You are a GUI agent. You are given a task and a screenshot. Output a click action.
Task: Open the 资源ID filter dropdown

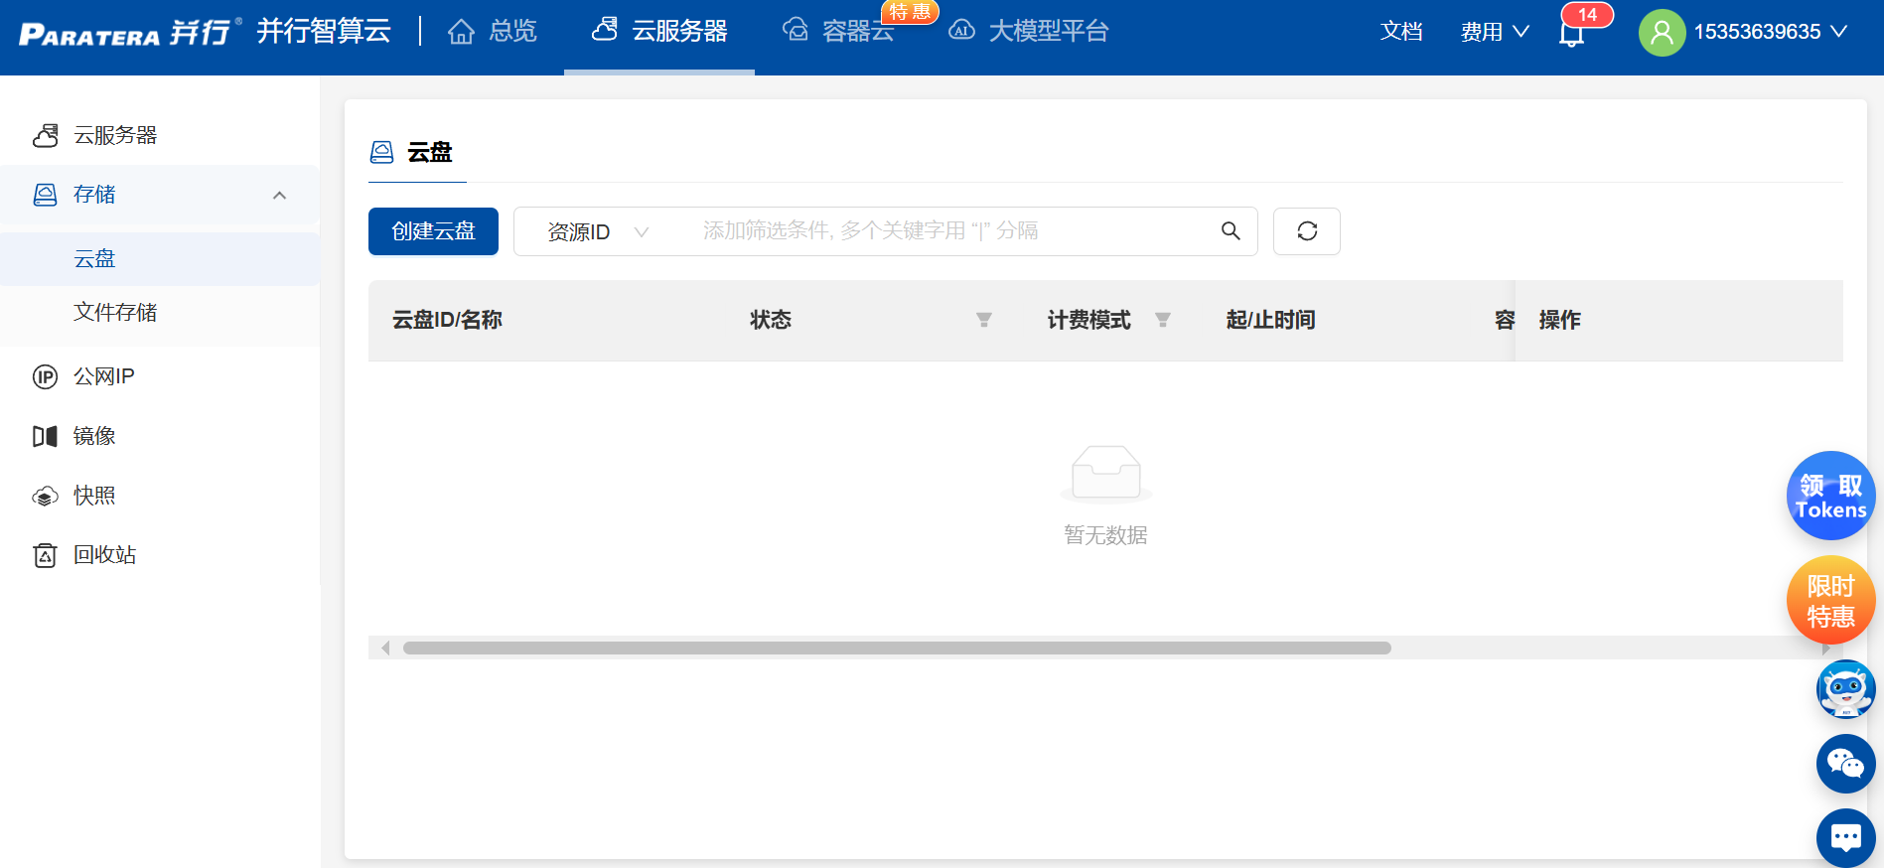click(598, 231)
